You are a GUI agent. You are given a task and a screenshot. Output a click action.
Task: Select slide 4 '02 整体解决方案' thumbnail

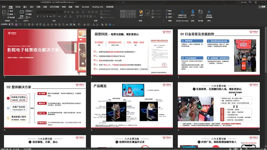45,105
